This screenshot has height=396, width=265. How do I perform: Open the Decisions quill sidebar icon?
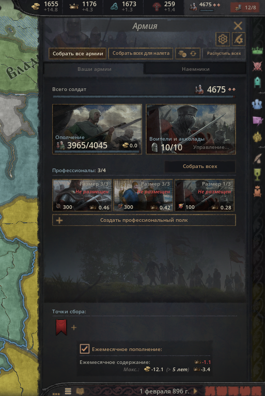257,158
